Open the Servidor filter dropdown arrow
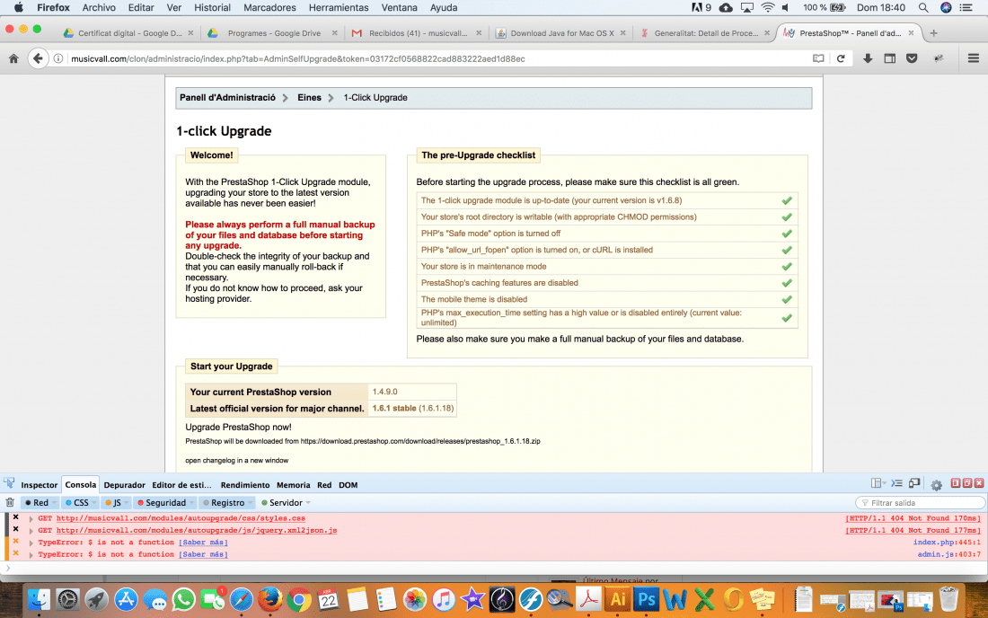Screen dimensions: 988x618 click(308, 503)
